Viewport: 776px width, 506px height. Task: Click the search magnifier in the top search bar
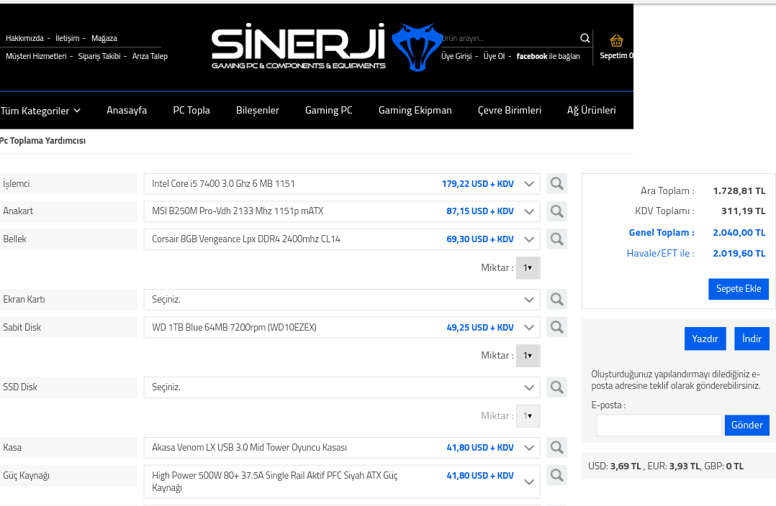[585, 38]
